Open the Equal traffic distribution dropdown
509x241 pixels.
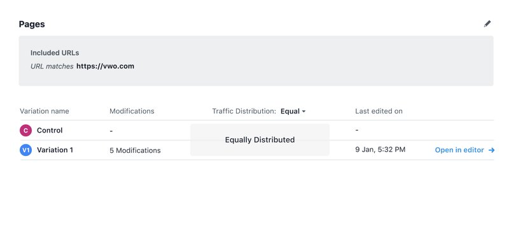293,111
